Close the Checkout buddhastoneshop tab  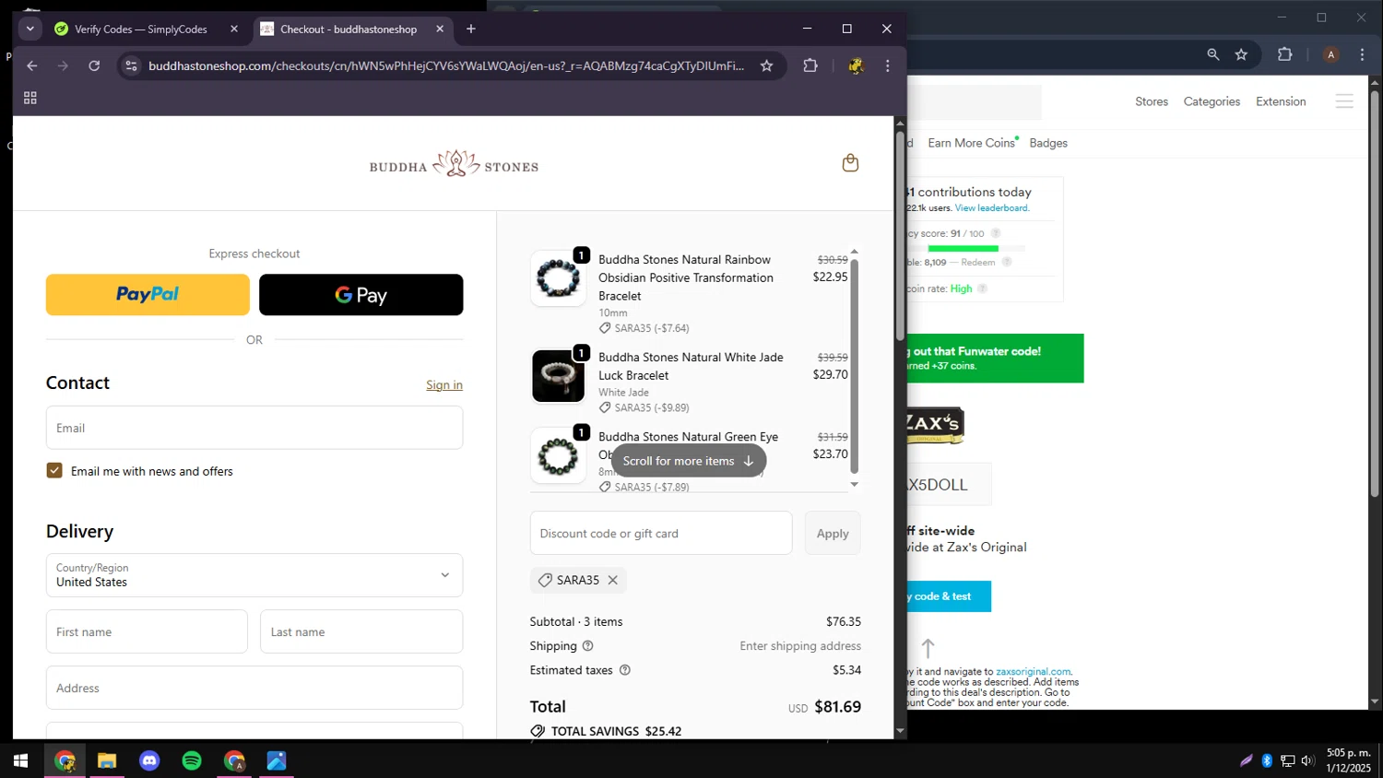point(440,29)
